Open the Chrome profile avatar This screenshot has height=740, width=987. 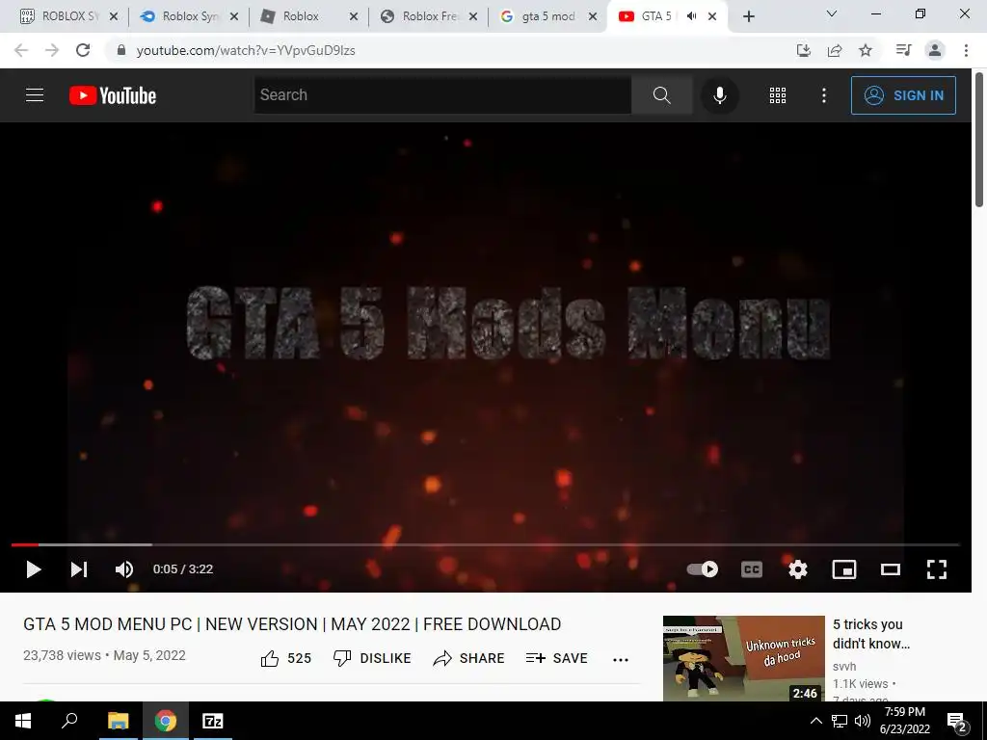[935, 50]
